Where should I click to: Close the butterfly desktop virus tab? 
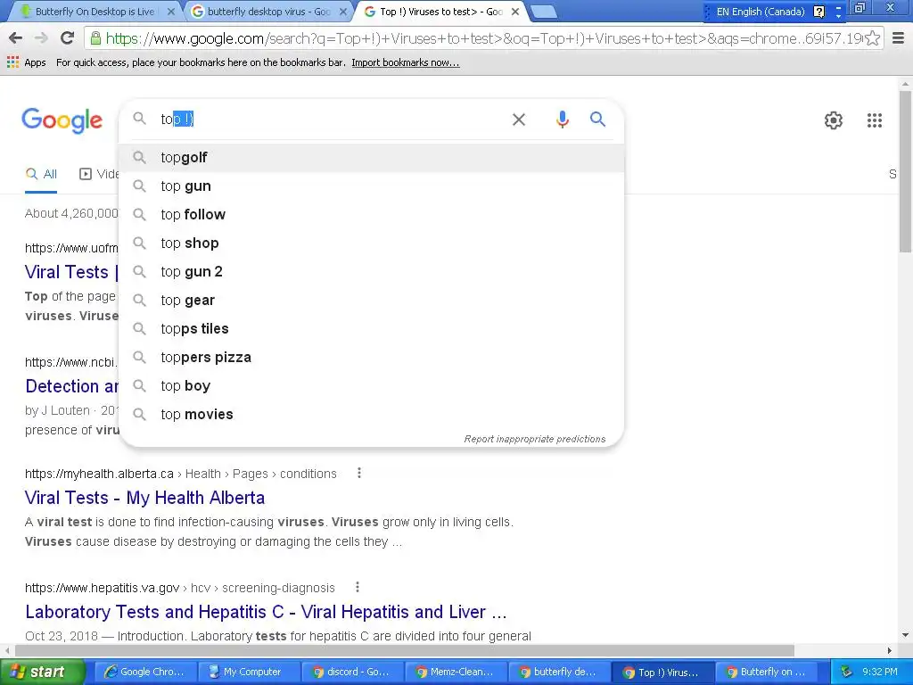pos(343,12)
